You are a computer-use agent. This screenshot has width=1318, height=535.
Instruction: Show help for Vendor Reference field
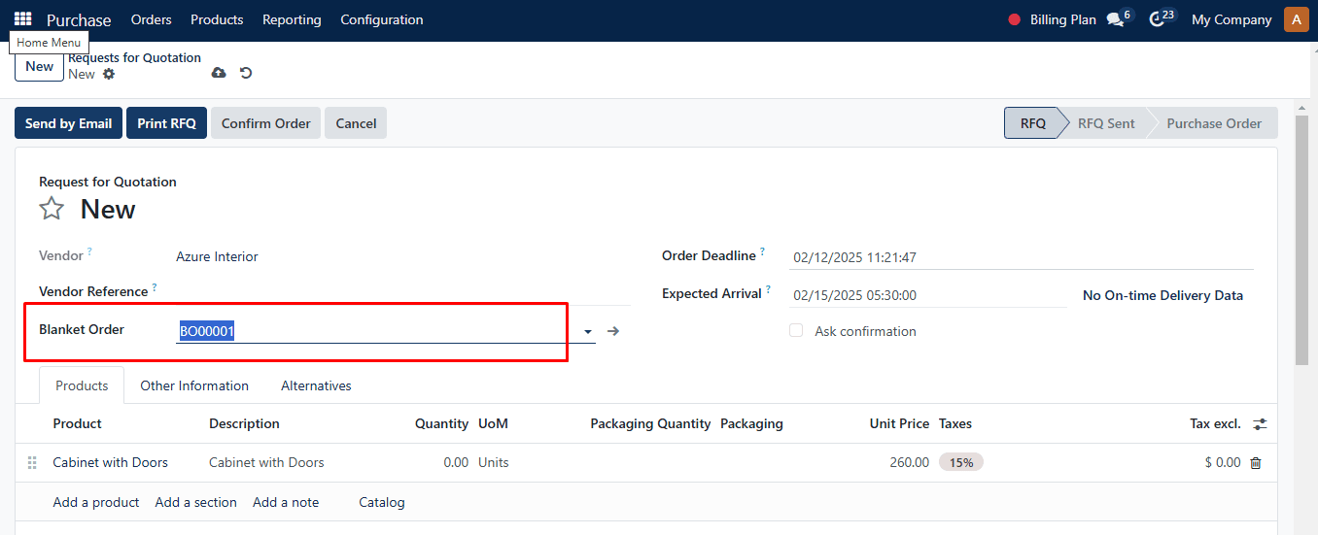pyautogui.click(x=155, y=287)
